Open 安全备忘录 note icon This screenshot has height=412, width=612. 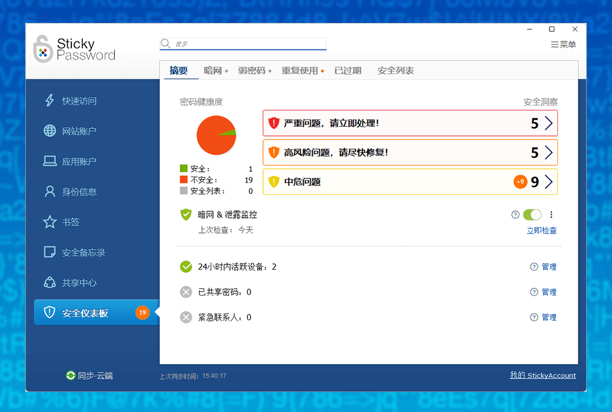(x=49, y=252)
